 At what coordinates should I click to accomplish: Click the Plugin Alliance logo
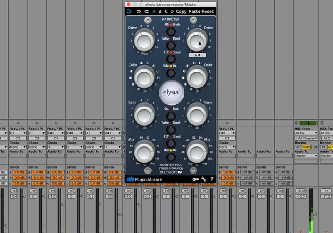pos(144,179)
